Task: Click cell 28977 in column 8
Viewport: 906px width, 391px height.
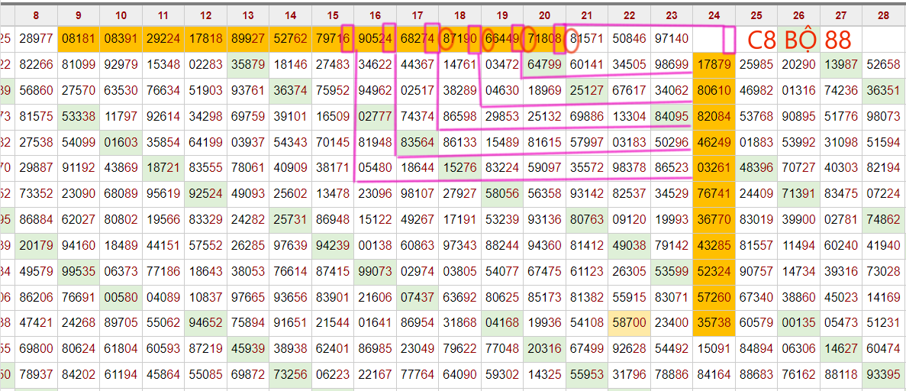Action: 37,39
